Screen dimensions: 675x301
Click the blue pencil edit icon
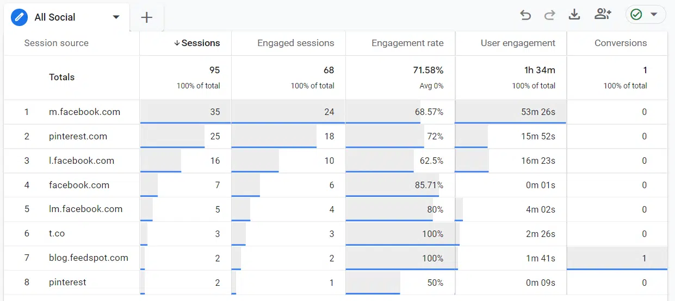point(19,17)
